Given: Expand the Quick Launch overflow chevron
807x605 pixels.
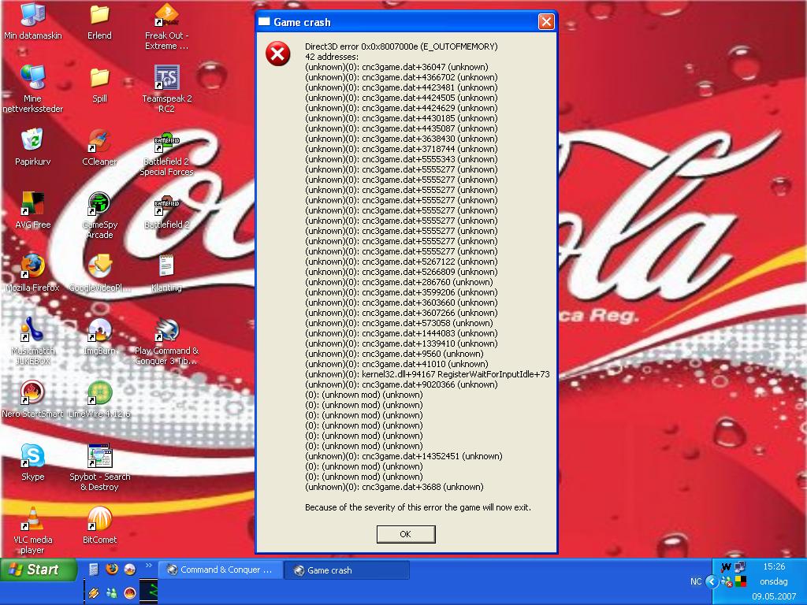Looking at the screenshot, I should (x=148, y=565).
